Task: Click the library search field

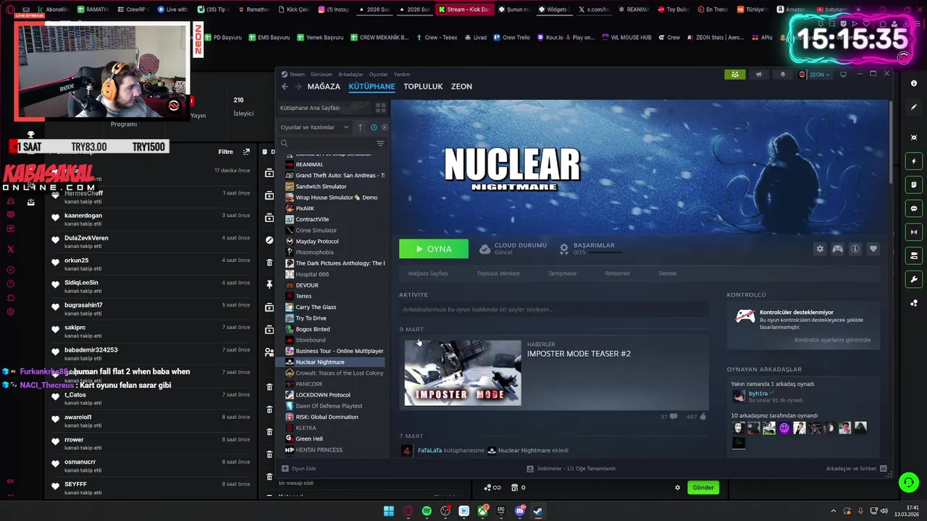Action: coord(326,143)
